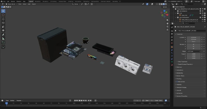Open the Material properties tab
This screenshot has width=207, height=109.
(x=172, y=65)
